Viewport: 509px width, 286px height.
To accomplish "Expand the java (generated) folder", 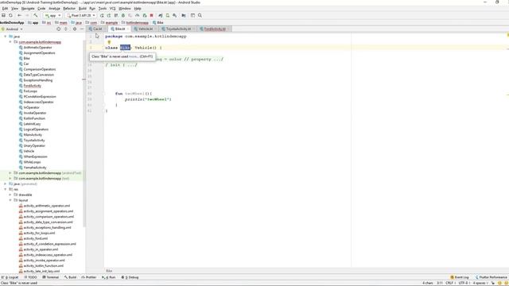I will (6, 184).
